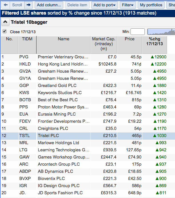
Task: Select Games Workshop Group row
Action: 64,157
